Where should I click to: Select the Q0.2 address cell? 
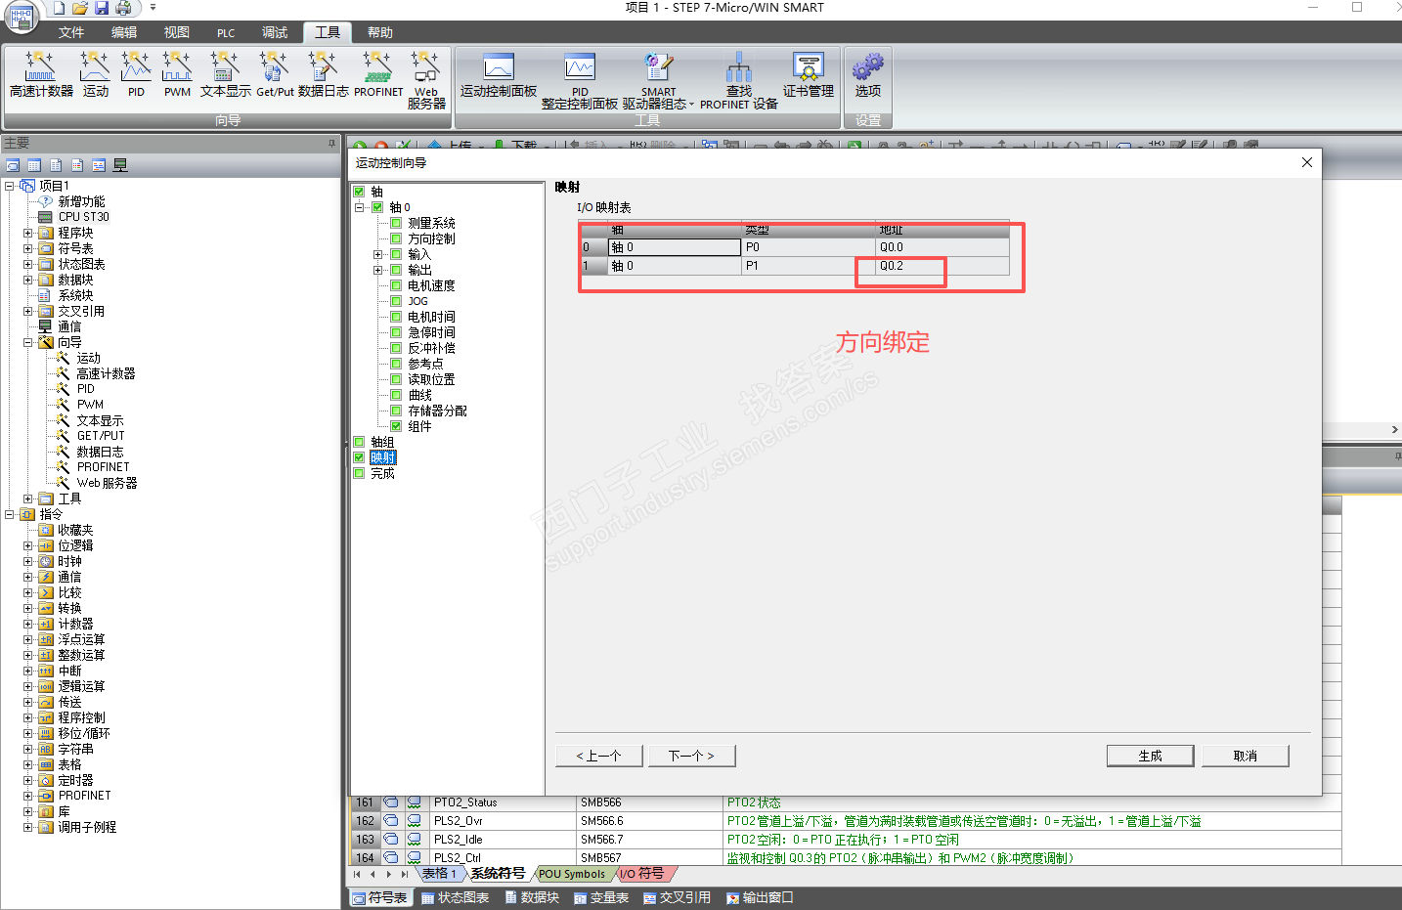point(942,266)
